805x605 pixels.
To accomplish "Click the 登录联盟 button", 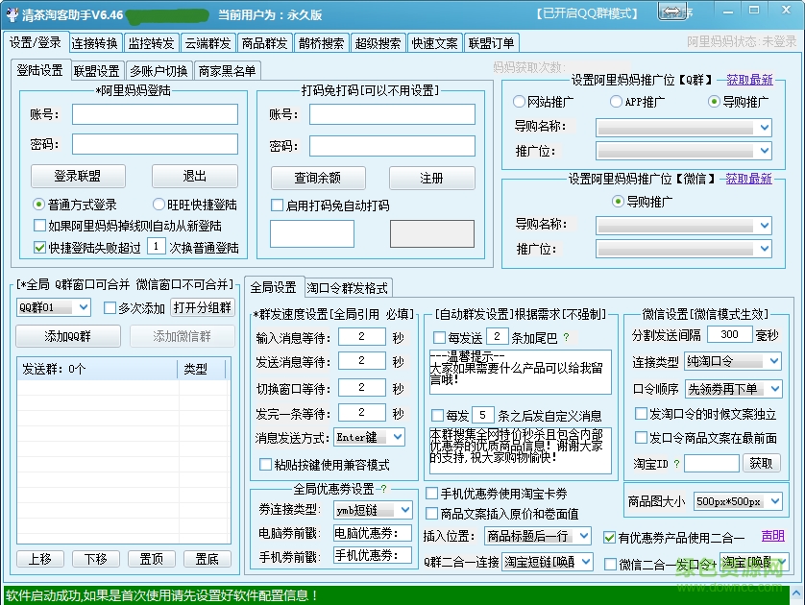I will pyautogui.click(x=79, y=176).
